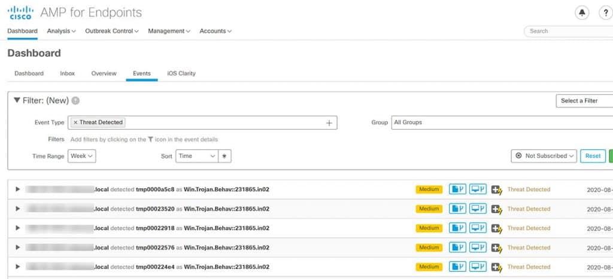The height and width of the screenshot is (279, 613).
Task: Toggle the sort direction button next to Time
Action: pyautogui.click(x=225, y=156)
